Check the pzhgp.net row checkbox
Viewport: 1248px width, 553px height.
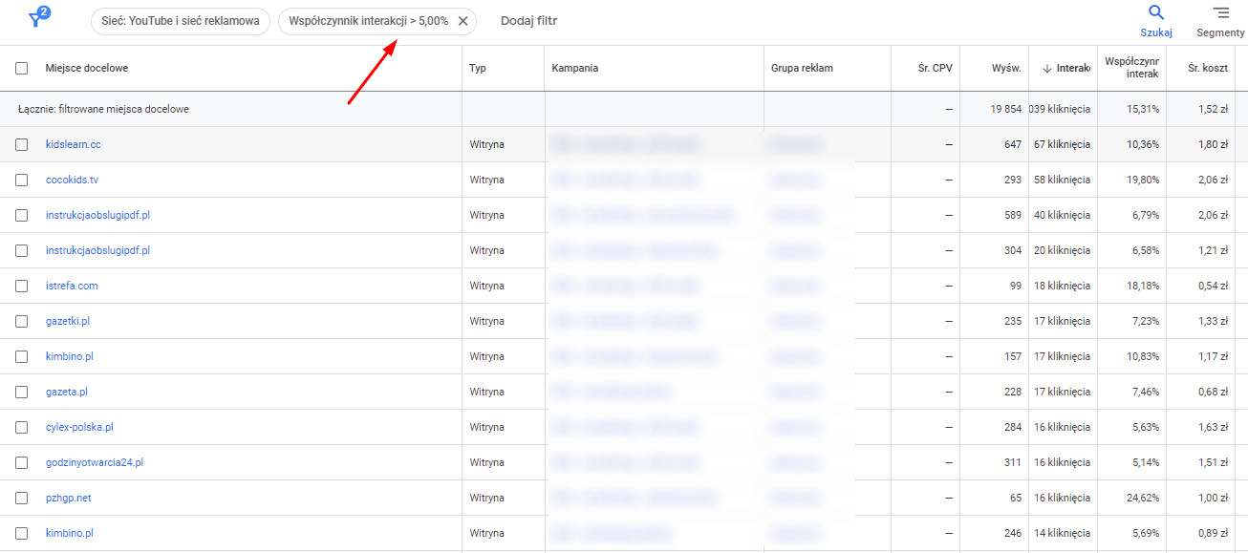pyautogui.click(x=22, y=498)
